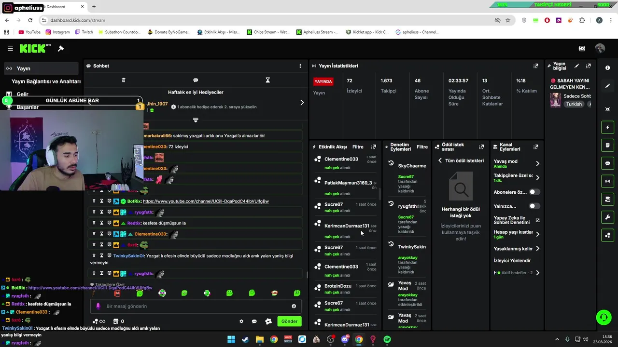Edit stream info with pencil in Yayın bilgisi
Screen dimensions: 618x347
click(576, 66)
